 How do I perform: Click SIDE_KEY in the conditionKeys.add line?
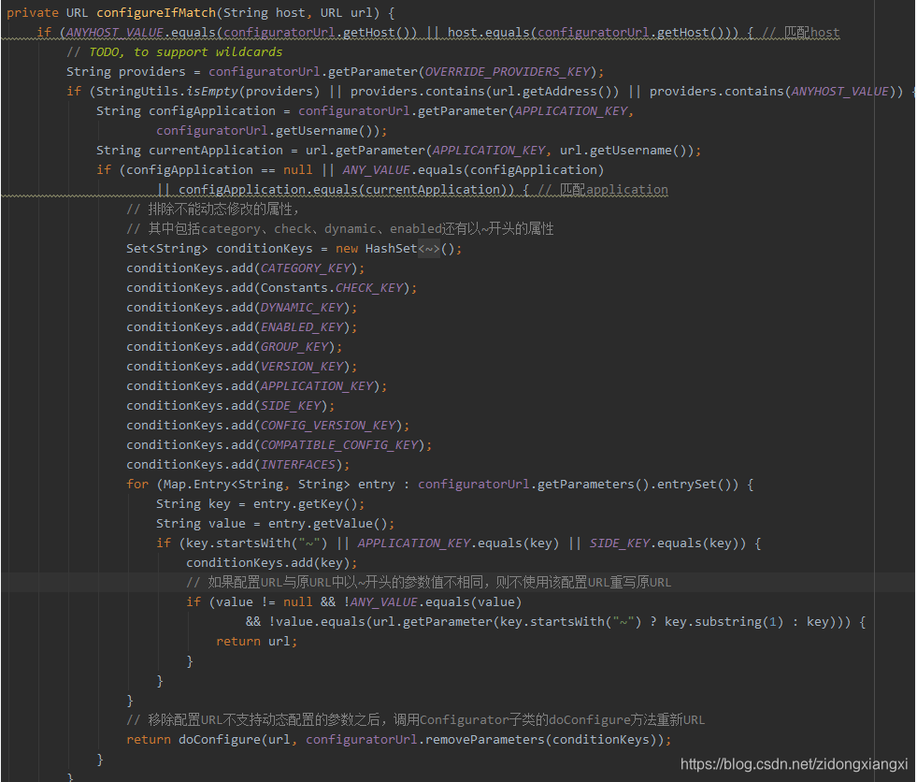291,406
